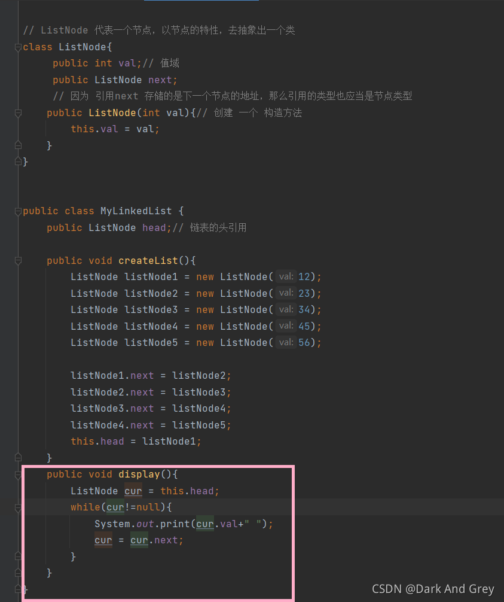Click 'next' in 'public ListNode next;'

coord(160,80)
